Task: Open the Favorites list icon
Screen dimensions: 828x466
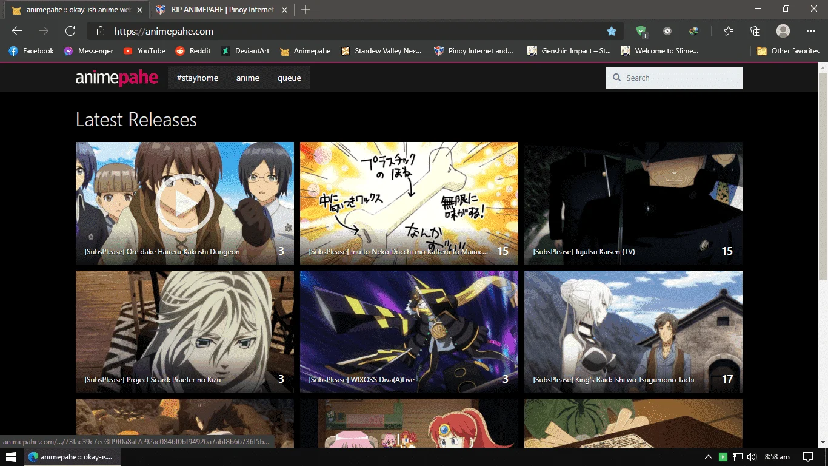Action: [x=729, y=31]
